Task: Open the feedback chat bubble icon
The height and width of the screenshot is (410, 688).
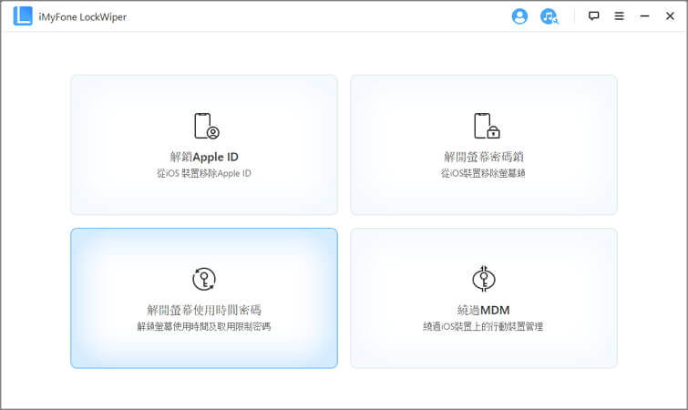Action: pos(594,16)
